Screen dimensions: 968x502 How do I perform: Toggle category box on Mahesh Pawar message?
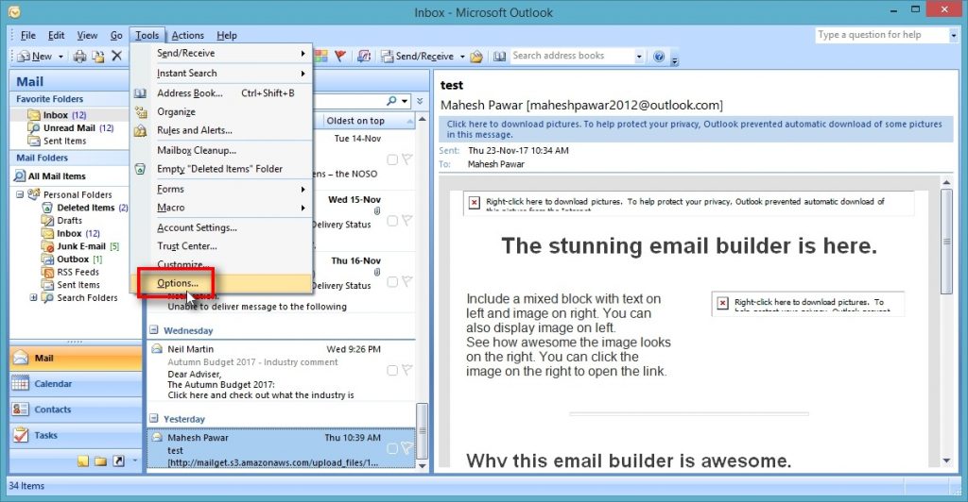pos(392,448)
